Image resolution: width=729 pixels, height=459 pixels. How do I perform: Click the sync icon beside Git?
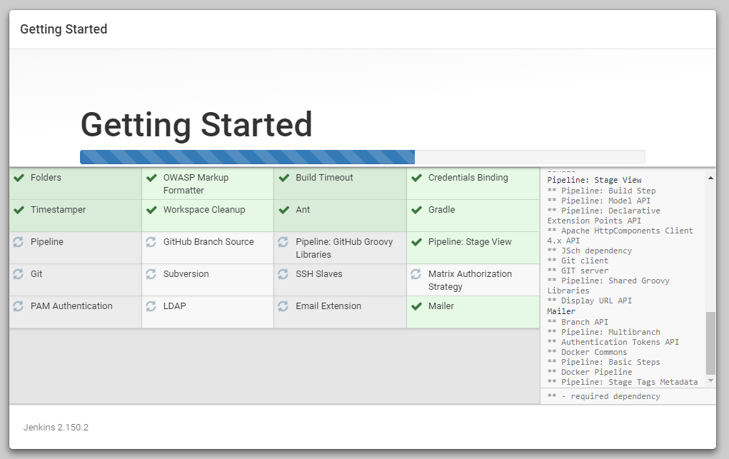(x=18, y=274)
